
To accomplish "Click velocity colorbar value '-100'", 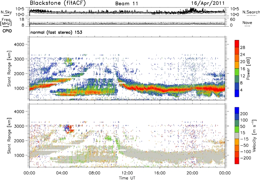I will [246, 152].
